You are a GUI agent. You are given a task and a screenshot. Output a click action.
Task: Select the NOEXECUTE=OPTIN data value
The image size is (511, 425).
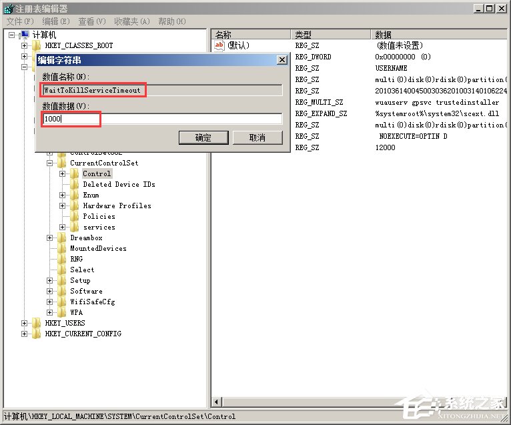[x=413, y=136]
